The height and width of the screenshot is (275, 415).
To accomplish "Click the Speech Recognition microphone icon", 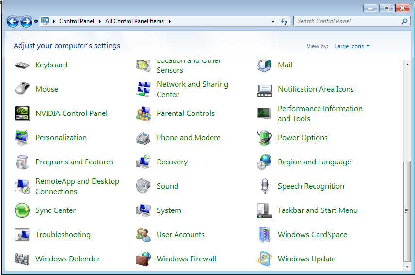I will [264, 186].
